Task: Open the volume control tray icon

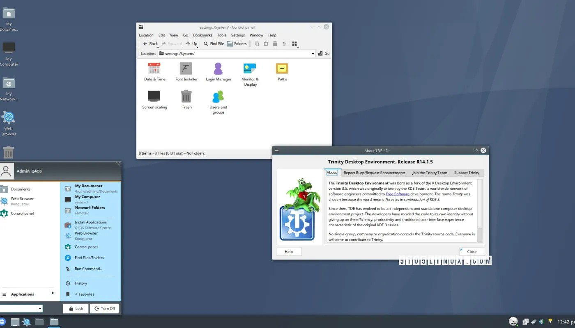Action: pyautogui.click(x=541, y=321)
